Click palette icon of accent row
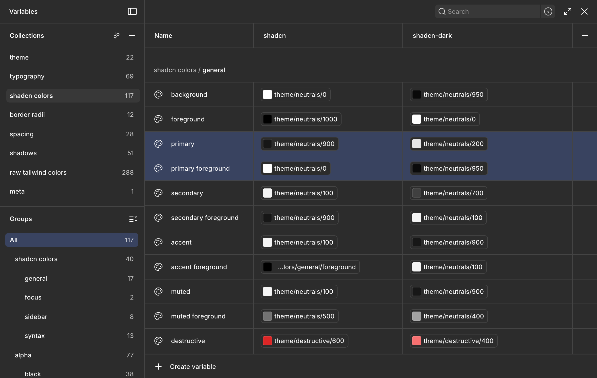Image resolution: width=597 pixels, height=378 pixels. (x=158, y=242)
